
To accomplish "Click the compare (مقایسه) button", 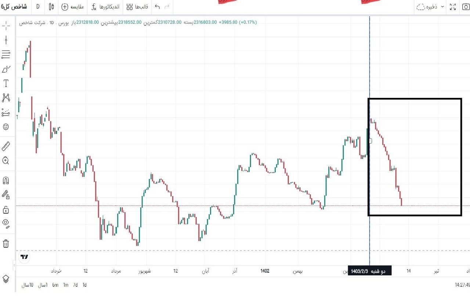I will click(x=73, y=7).
